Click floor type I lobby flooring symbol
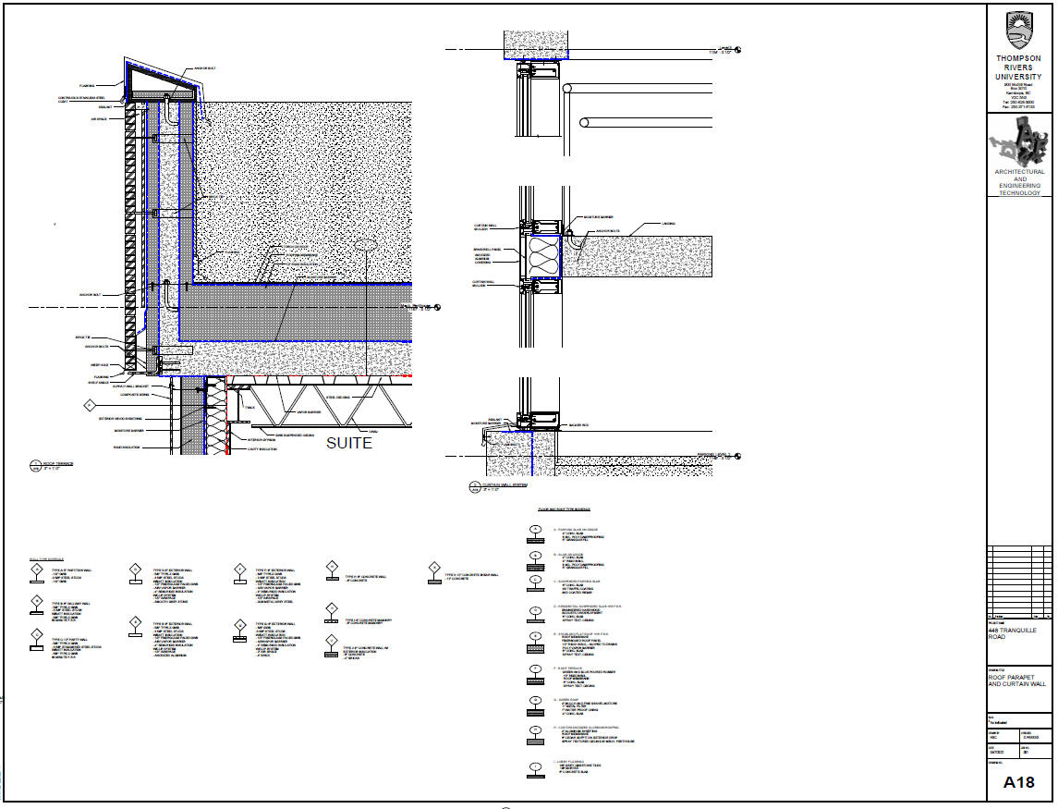This screenshot has width=1058, height=809. pos(535,766)
